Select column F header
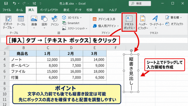The image size is (188, 106). (116, 48)
